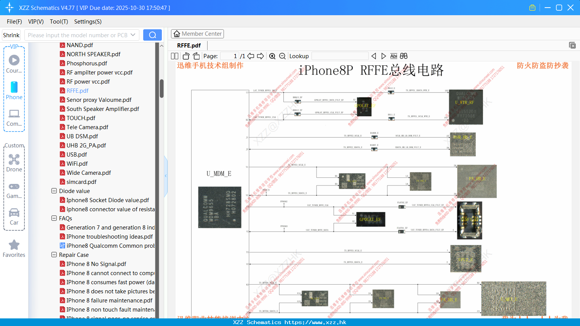Image resolution: width=580 pixels, height=326 pixels.
Task: Collapse the Repair Case folder
Action: pos(54,255)
